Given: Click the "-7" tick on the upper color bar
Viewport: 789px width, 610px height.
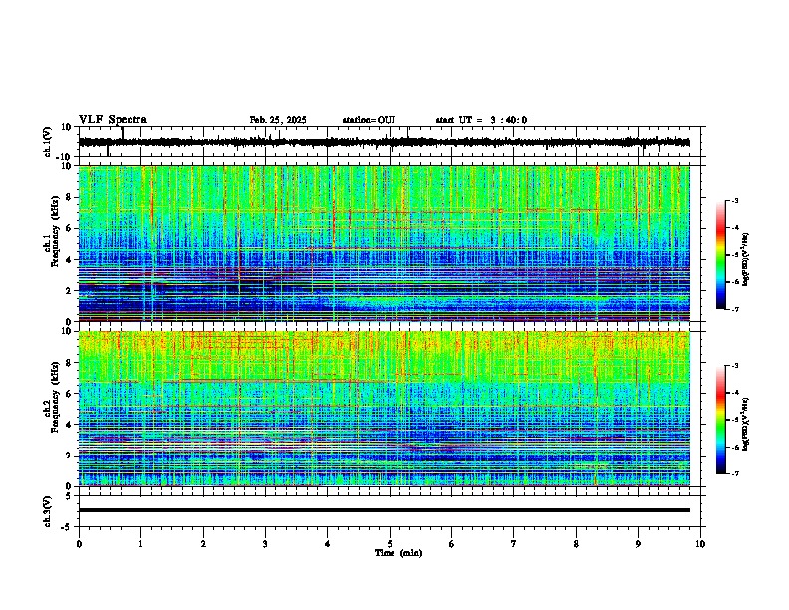Looking at the screenshot, I should [734, 309].
